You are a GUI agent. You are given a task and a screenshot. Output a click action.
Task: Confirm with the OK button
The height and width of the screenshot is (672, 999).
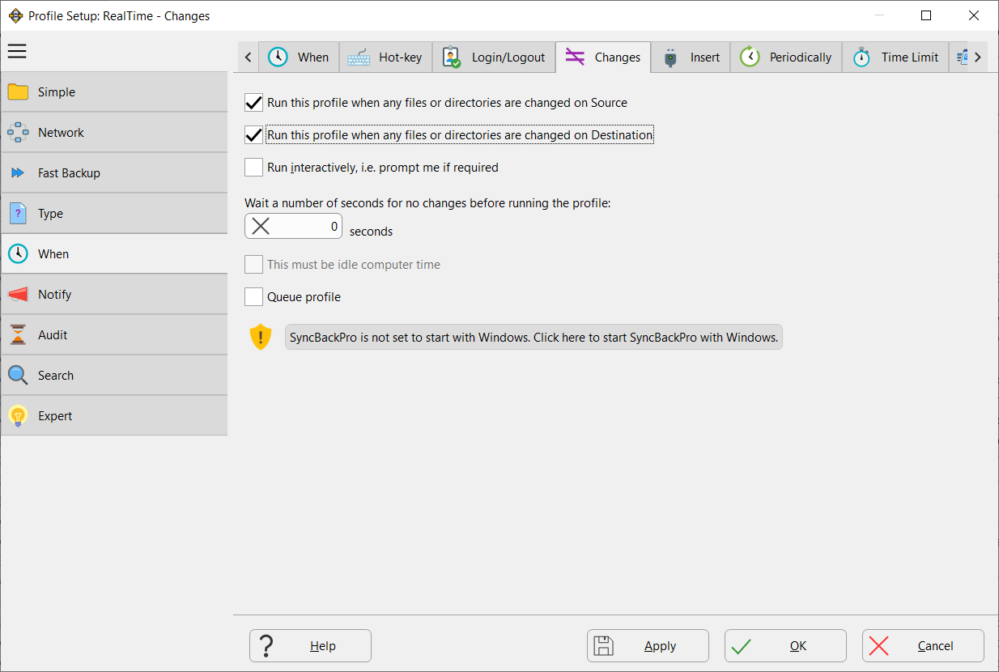click(785, 646)
